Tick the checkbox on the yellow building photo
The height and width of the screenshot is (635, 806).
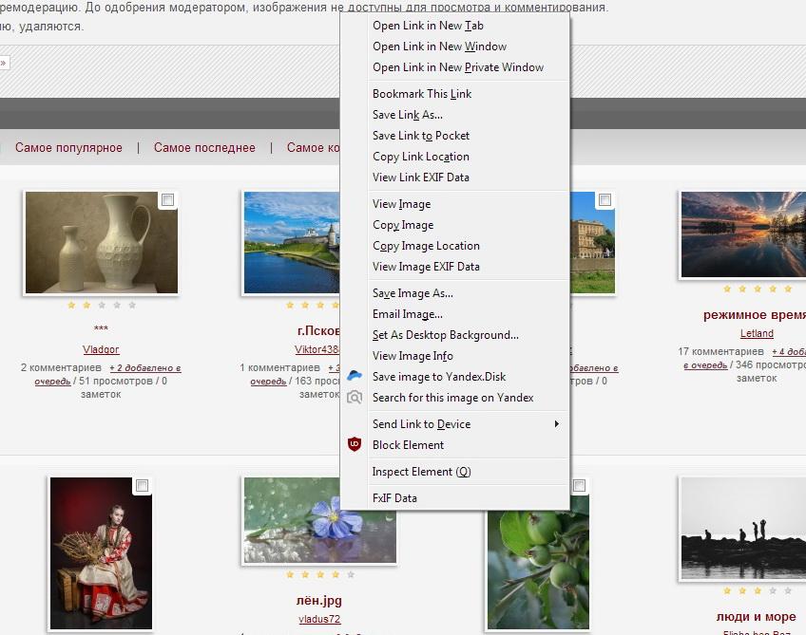click(605, 199)
